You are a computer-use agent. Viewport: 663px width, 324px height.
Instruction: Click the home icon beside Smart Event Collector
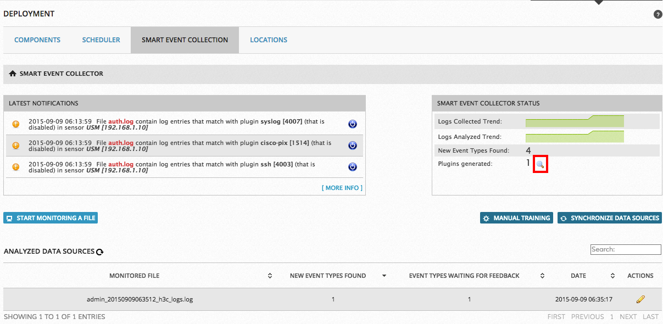coord(13,74)
